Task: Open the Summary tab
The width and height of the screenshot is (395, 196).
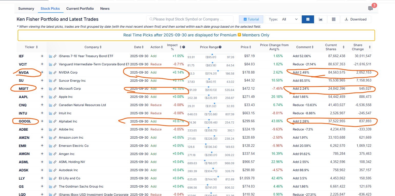Action: (x=26, y=8)
